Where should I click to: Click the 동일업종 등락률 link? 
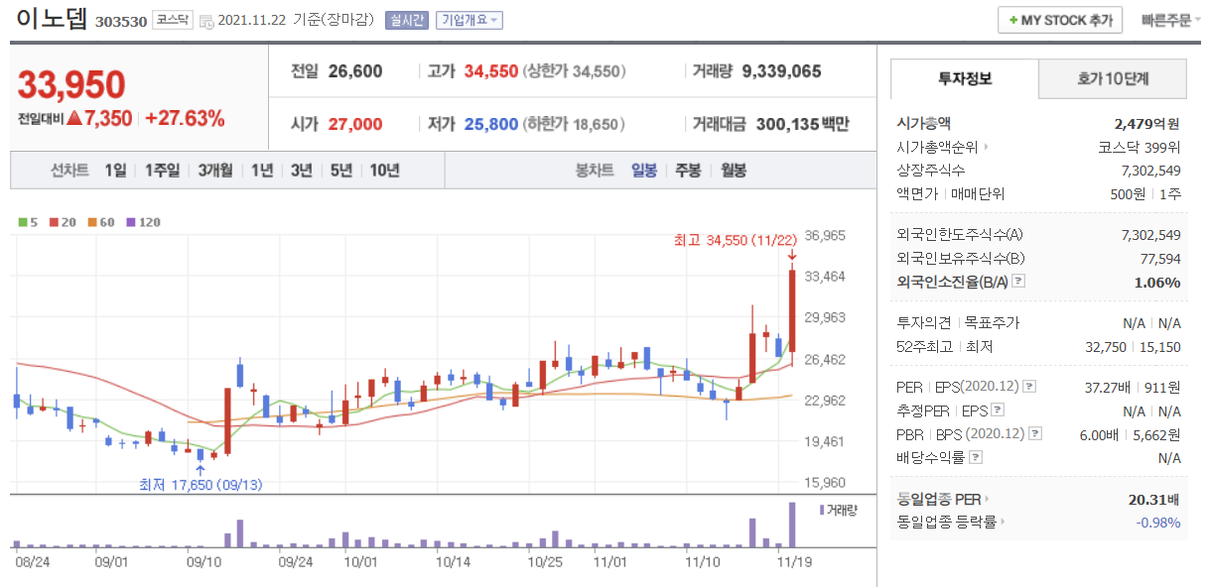pos(946,522)
